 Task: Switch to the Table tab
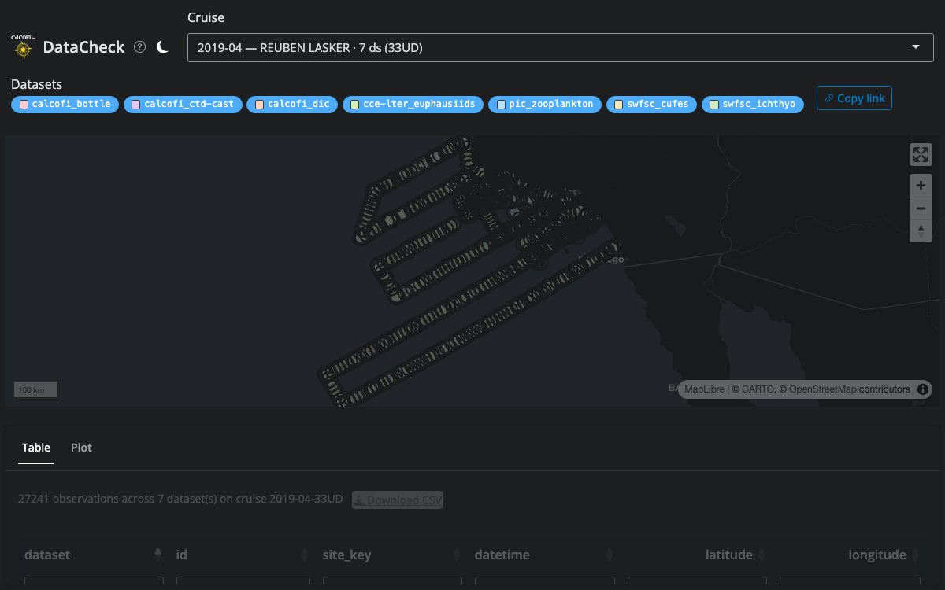pos(36,448)
